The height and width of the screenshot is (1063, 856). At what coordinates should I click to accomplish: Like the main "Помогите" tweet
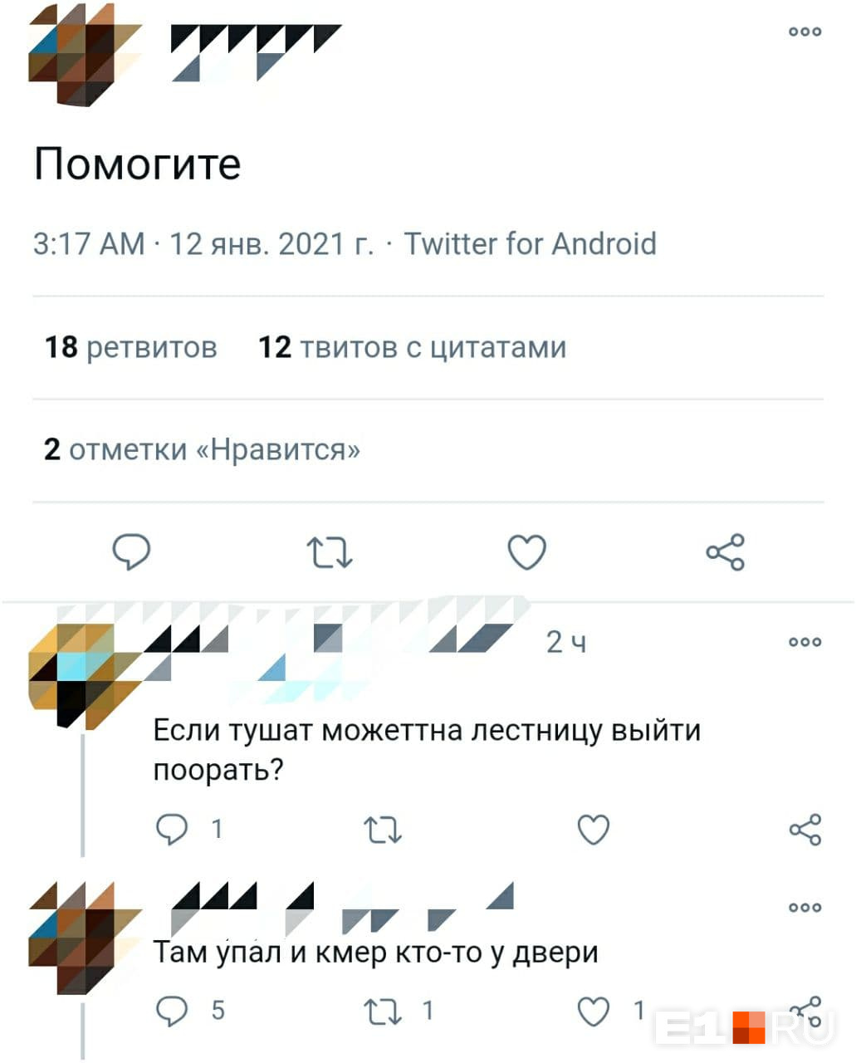526,552
